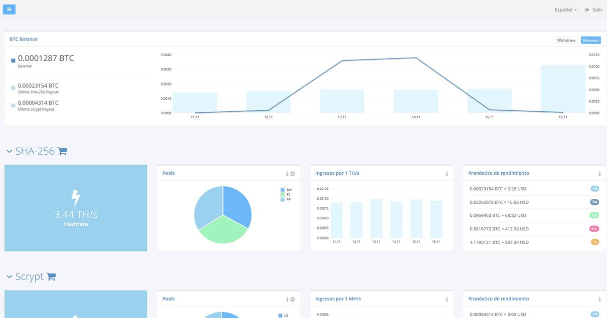Click 1.1795121 BTC = 837.34 USD row
This screenshot has width=607, height=318.
point(534,242)
